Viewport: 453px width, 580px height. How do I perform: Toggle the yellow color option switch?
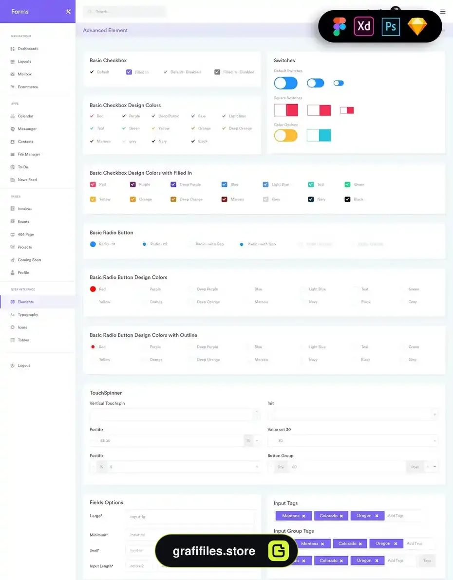pos(285,135)
